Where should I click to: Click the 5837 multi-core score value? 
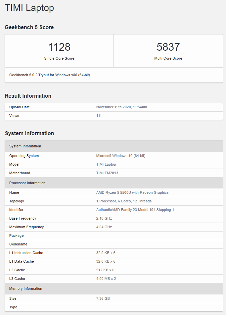[168, 47]
